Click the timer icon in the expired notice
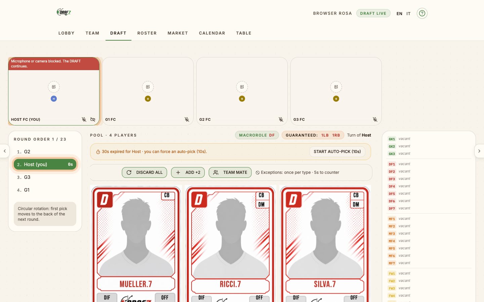Viewport: 484px width, 302px height. click(x=98, y=152)
